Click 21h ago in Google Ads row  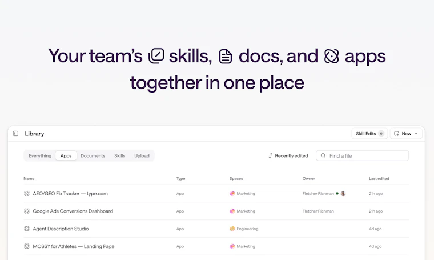pyautogui.click(x=376, y=211)
